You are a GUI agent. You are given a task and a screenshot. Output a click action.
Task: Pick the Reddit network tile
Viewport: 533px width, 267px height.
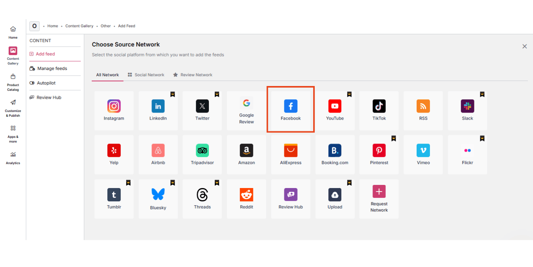click(x=246, y=199)
